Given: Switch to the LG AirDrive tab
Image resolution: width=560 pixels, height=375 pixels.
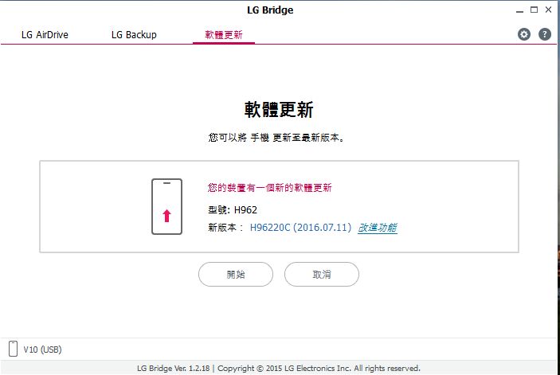Looking at the screenshot, I should tap(45, 35).
